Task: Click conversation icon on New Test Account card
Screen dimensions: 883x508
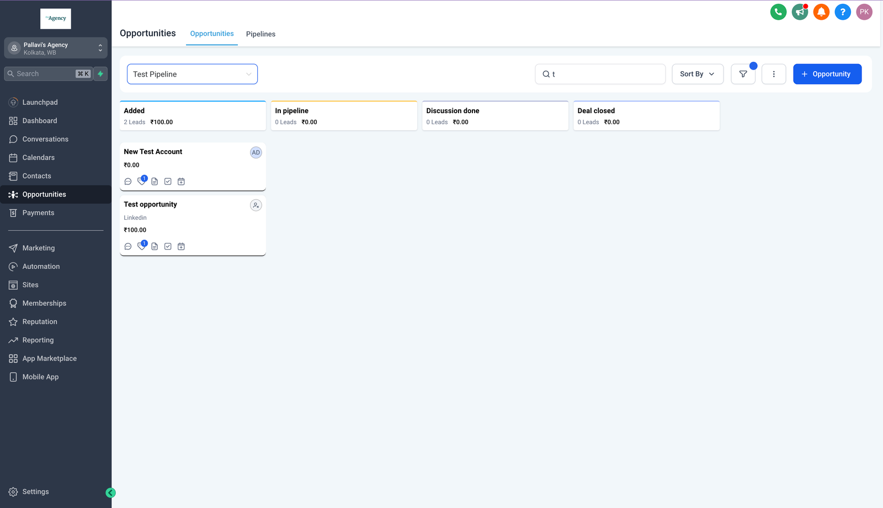Action: coord(128,182)
